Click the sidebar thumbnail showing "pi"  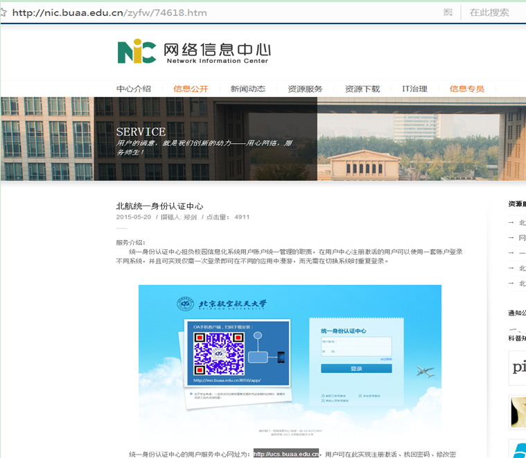[518, 367]
